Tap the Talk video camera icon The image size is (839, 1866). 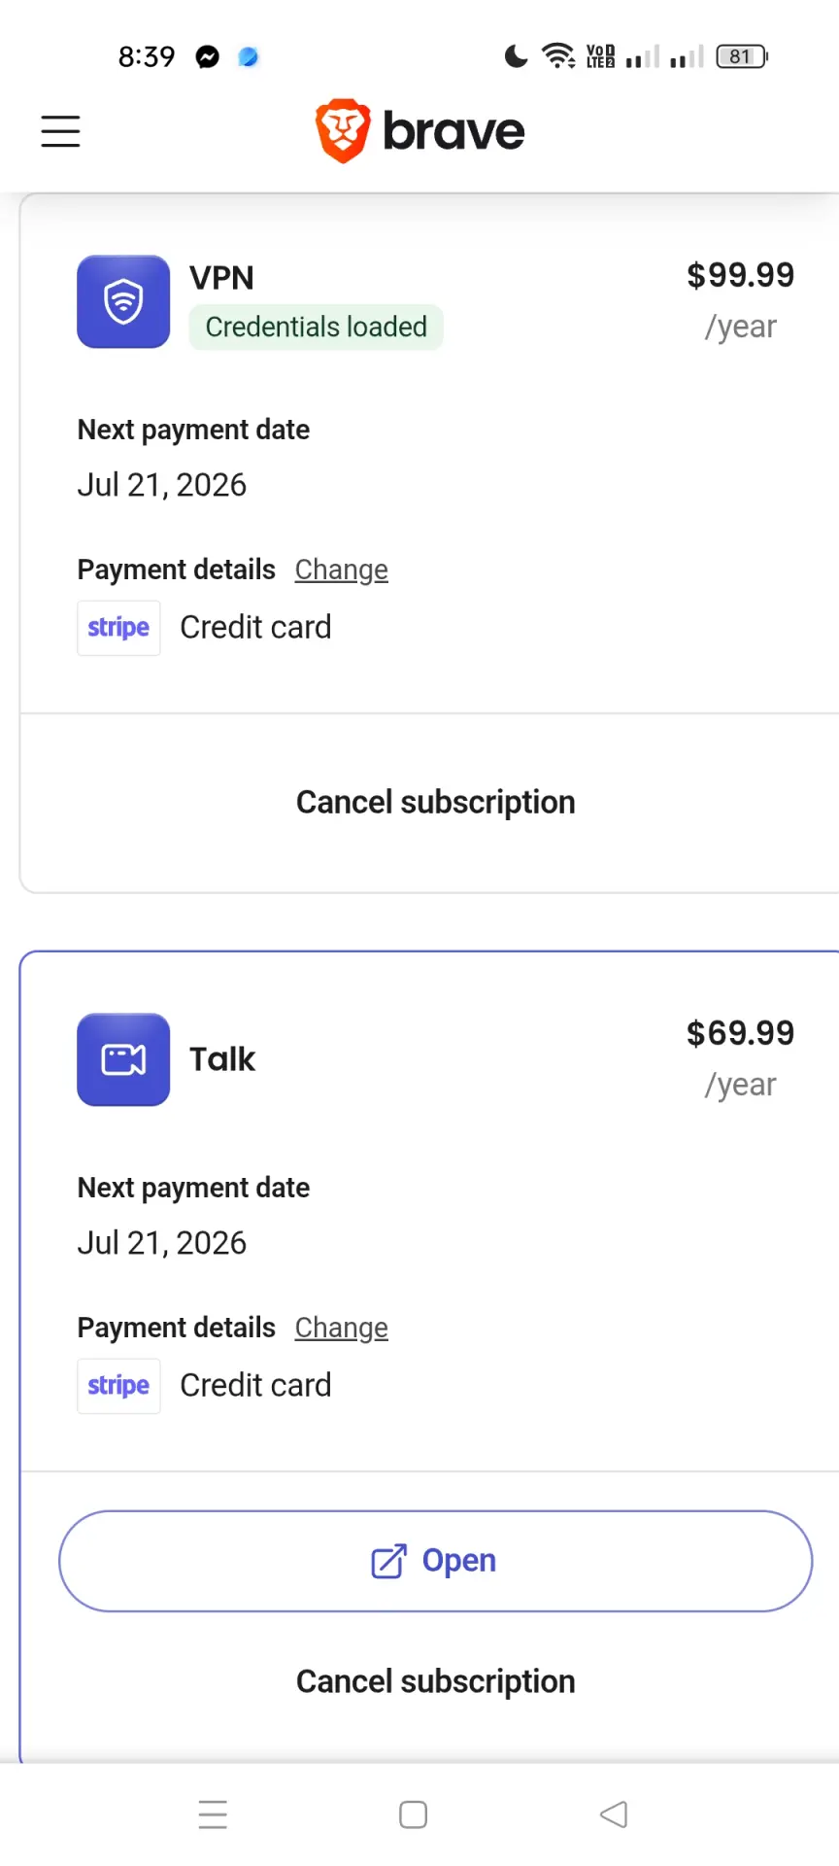point(123,1059)
